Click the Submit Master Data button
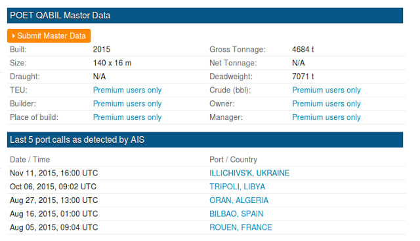This screenshot has height=241, width=420. click(49, 36)
